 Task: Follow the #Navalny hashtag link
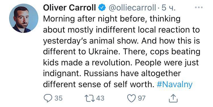(175, 84)
